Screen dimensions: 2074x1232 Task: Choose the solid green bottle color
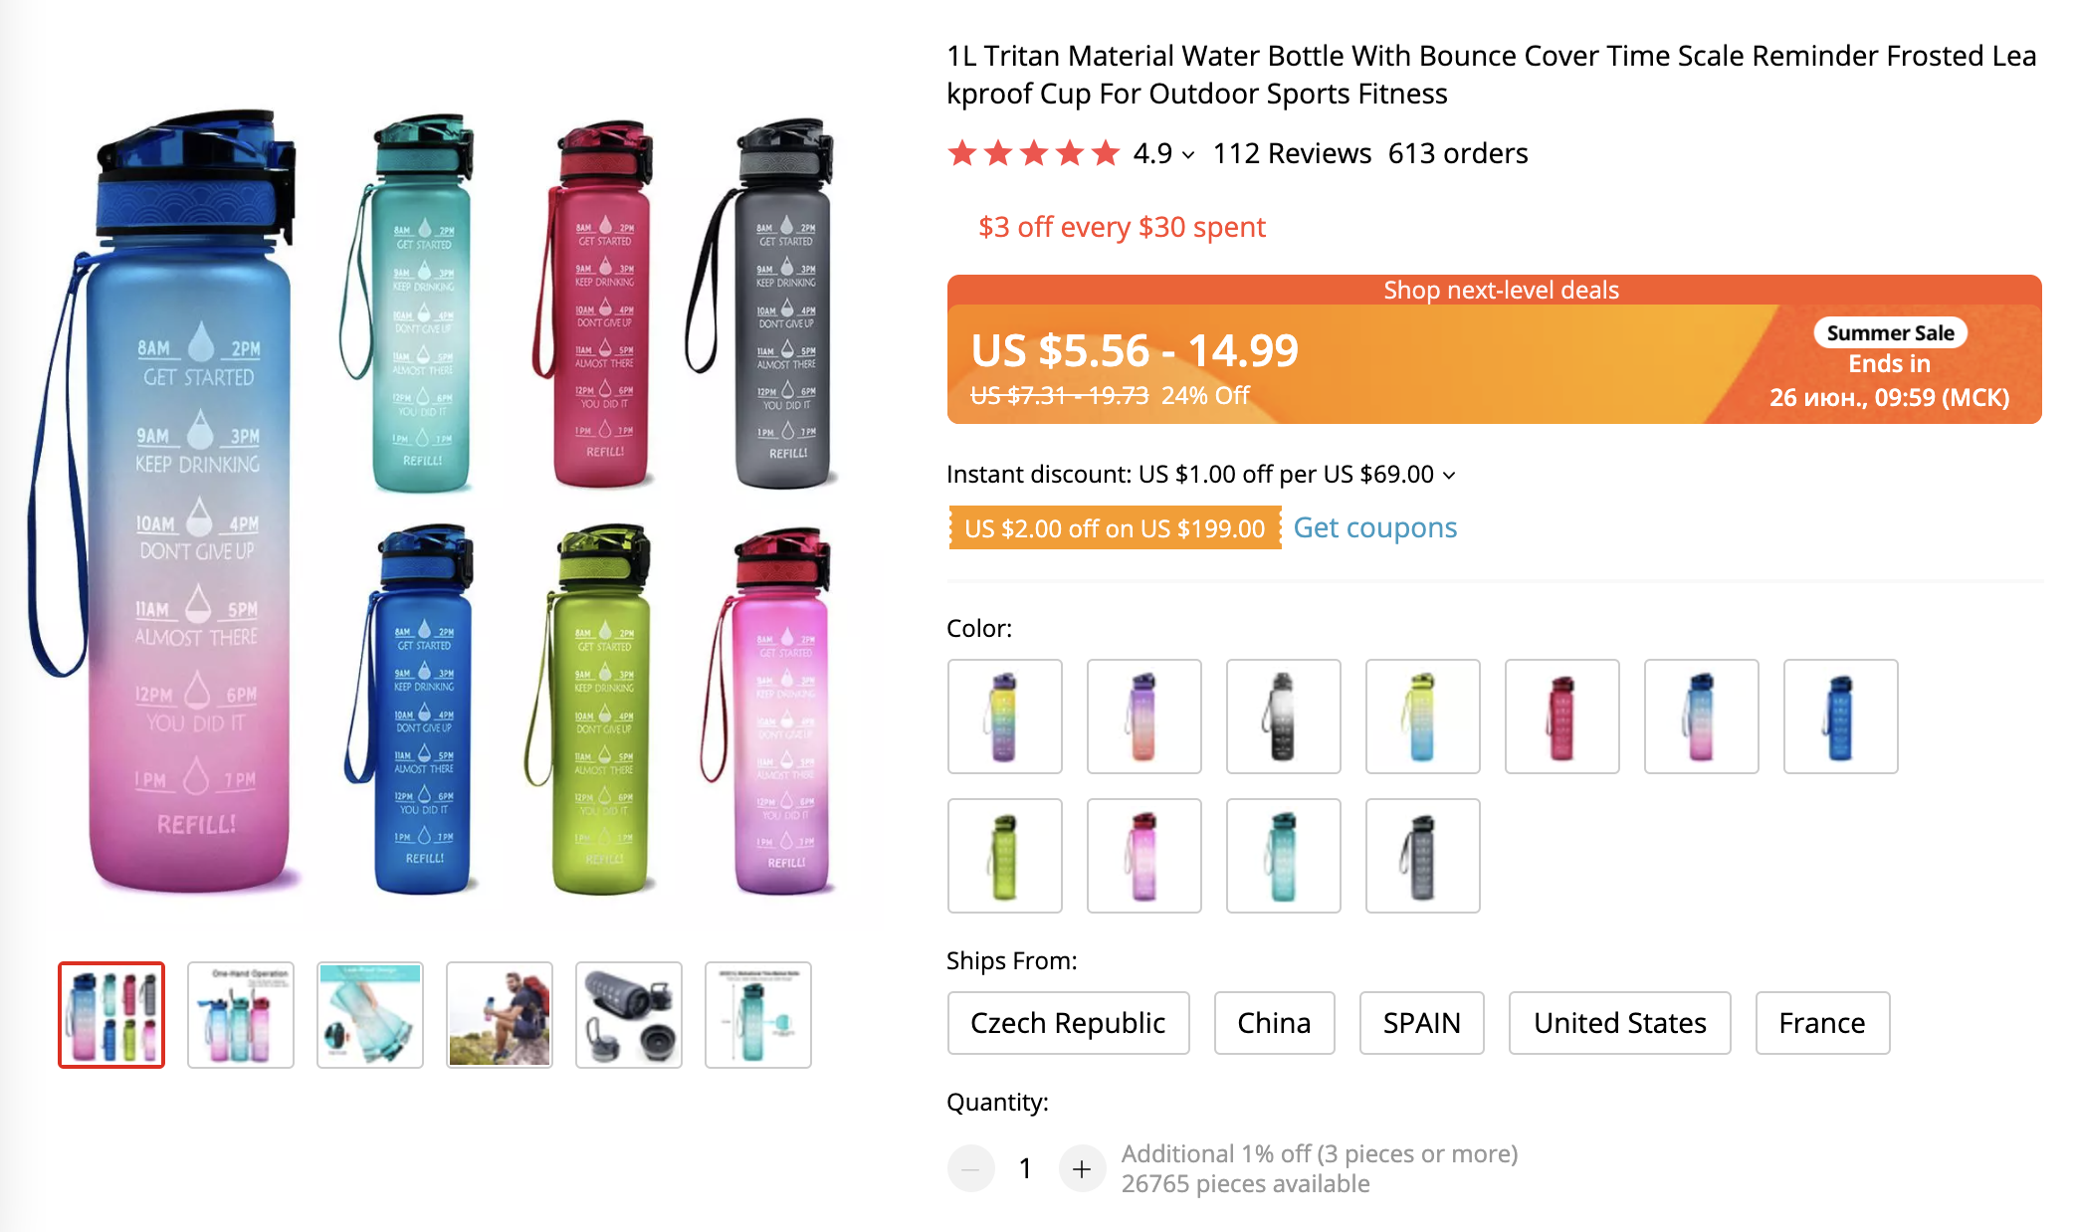[1004, 856]
